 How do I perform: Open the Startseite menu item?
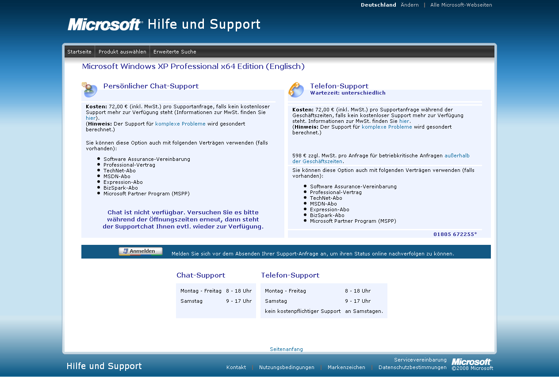coord(80,52)
